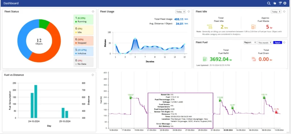This screenshot has height=134, width=291.
Task: Click the move handle icon on Fuel vs Distance
Action: point(93,75)
